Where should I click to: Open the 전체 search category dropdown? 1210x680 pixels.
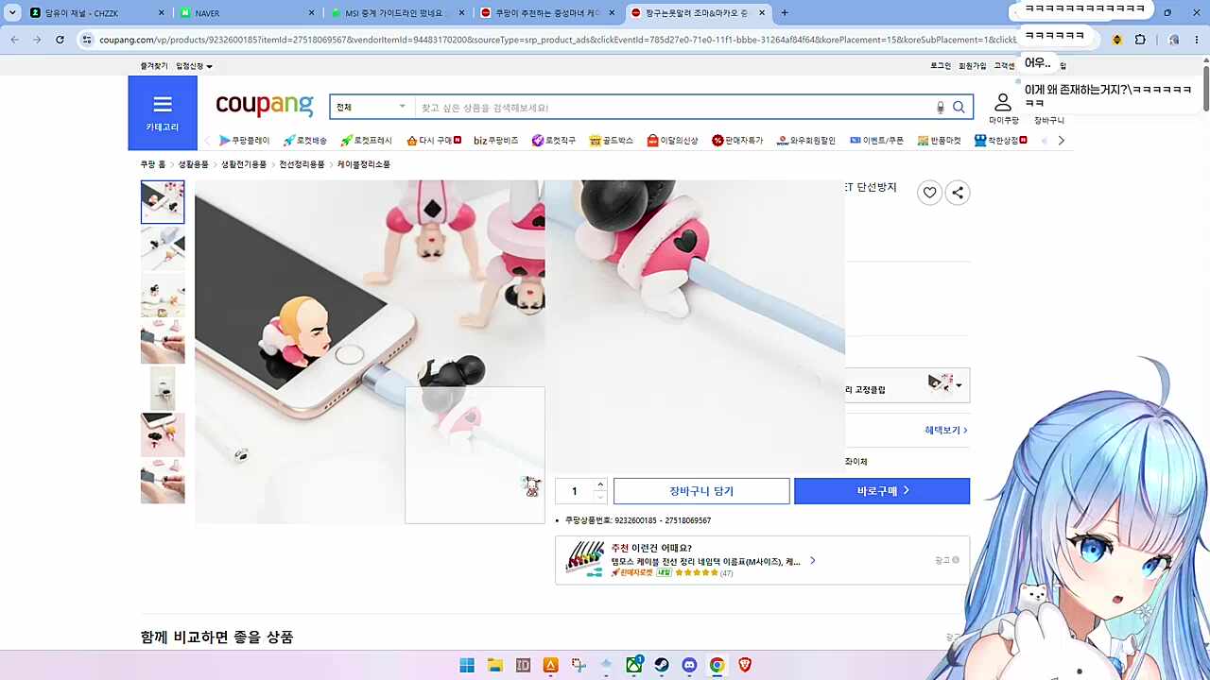(x=372, y=108)
